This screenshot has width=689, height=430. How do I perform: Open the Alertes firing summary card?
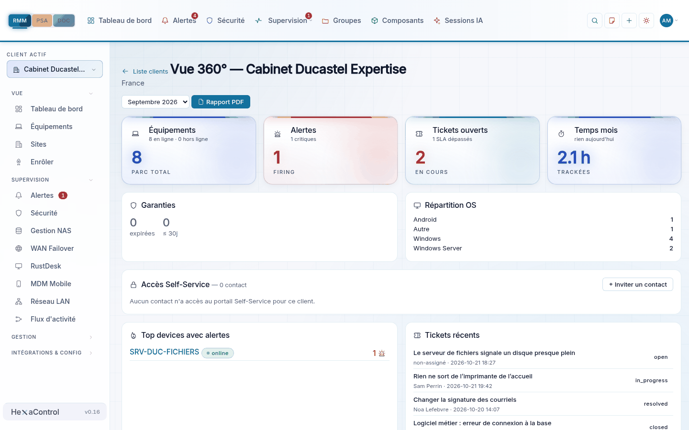(331, 150)
